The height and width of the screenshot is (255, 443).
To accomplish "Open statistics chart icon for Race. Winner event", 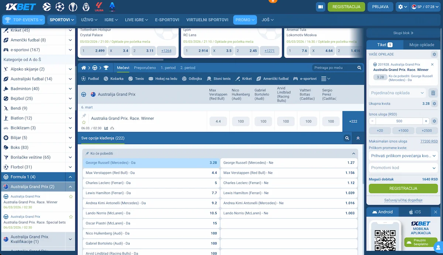I will (x=106, y=128).
